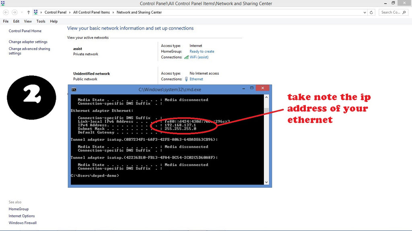Open the View menu

pyautogui.click(x=28, y=21)
